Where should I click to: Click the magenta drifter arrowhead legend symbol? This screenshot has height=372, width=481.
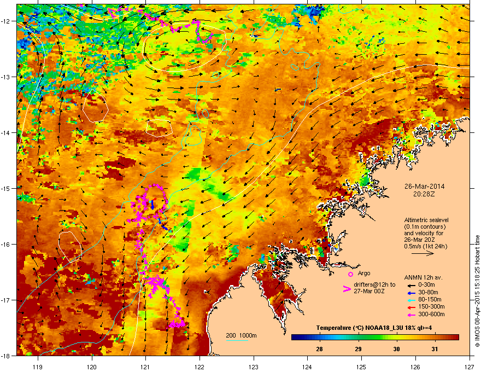tap(347, 288)
